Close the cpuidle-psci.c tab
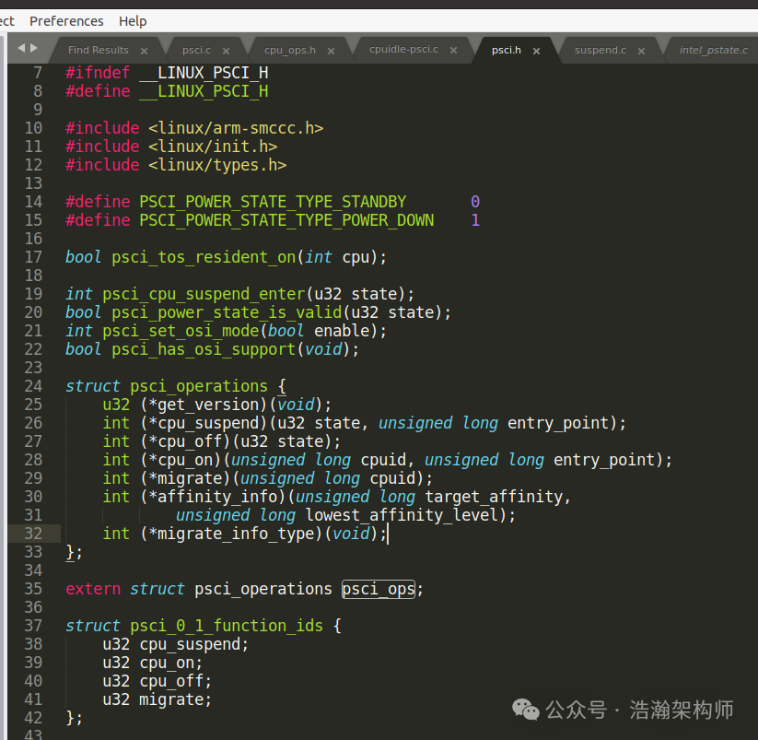The image size is (758, 740). click(x=453, y=51)
